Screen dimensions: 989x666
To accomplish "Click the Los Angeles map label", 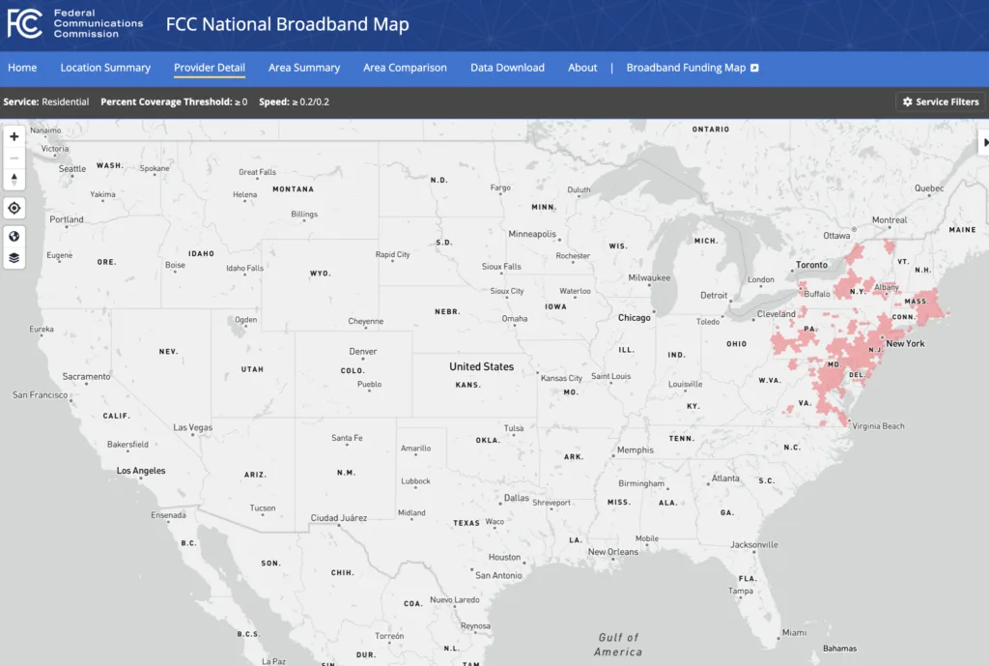I will [141, 471].
